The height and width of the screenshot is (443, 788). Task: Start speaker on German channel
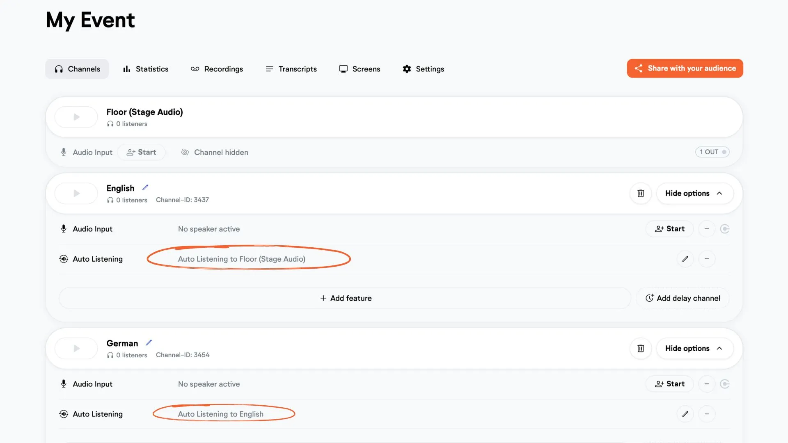pyautogui.click(x=669, y=384)
